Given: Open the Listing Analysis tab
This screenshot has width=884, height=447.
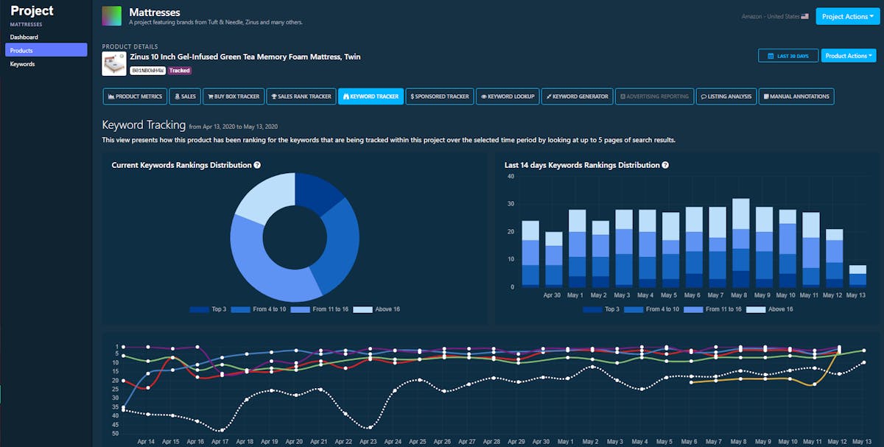Looking at the screenshot, I should pyautogui.click(x=726, y=96).
